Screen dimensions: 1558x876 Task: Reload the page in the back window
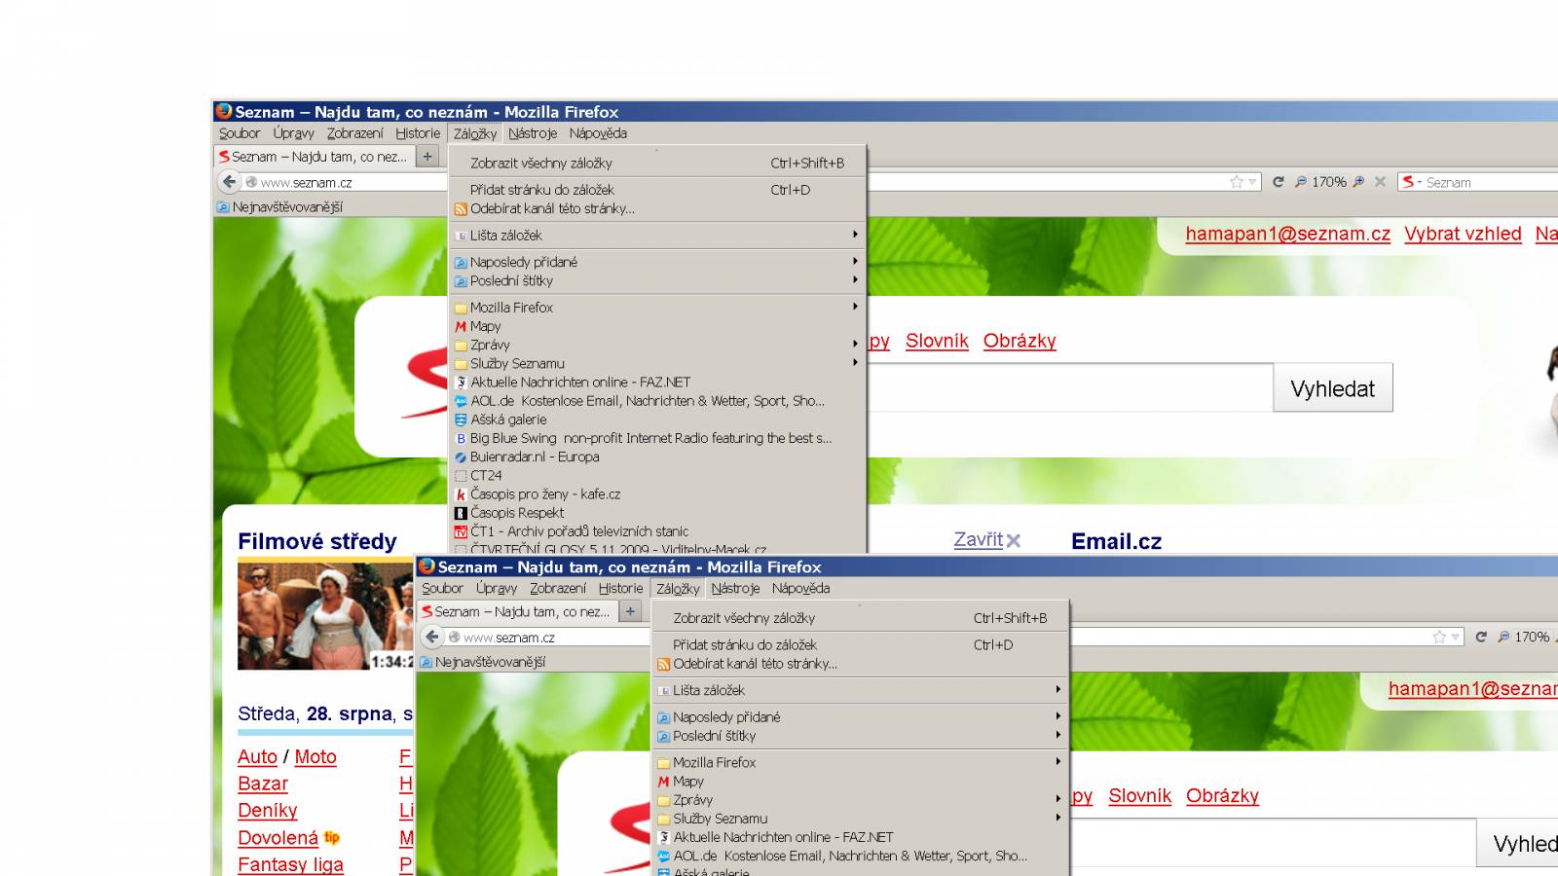(1278, 182)
